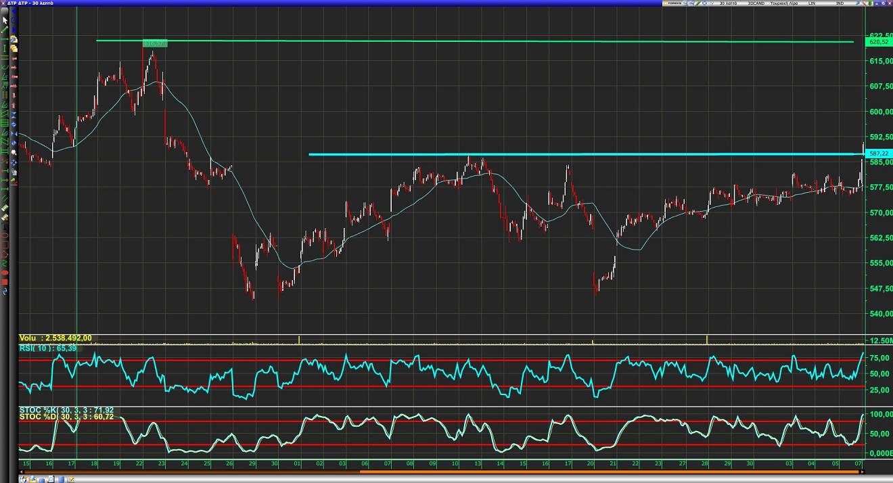Image resolution: width=893 pixels, height=483 pixels.
Task: Switch the LIN scale option
Action: pos(812,3)
